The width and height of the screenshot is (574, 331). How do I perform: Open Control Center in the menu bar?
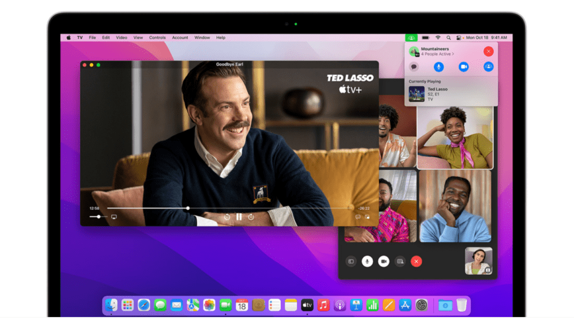click(x=459, y=38)
